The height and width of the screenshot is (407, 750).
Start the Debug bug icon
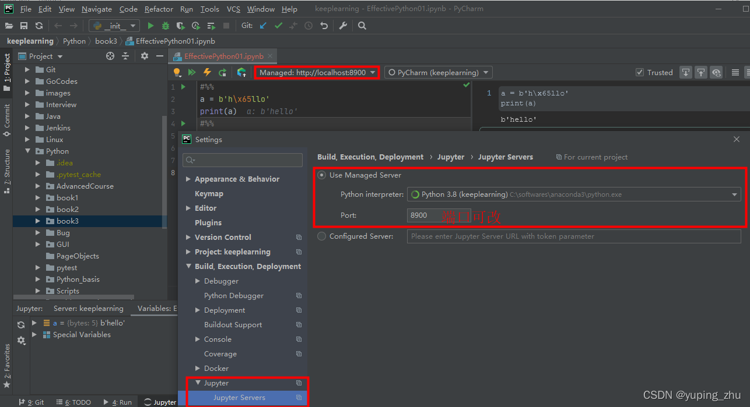pos(166,26)
